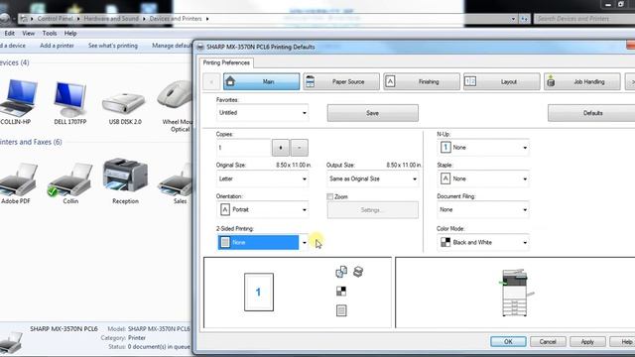Open the Color Mode dropdown showing Black and White
This screenshot has height=357, width=635.
pos(483,242)
